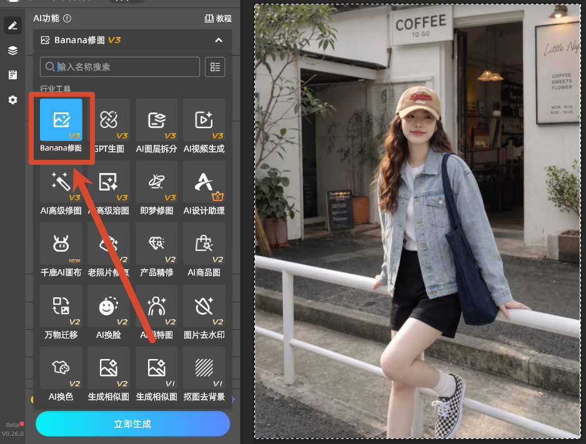This screenshot has height=444, width=586.
Task: Select the AI换色 tool
Action: point(61,368)
